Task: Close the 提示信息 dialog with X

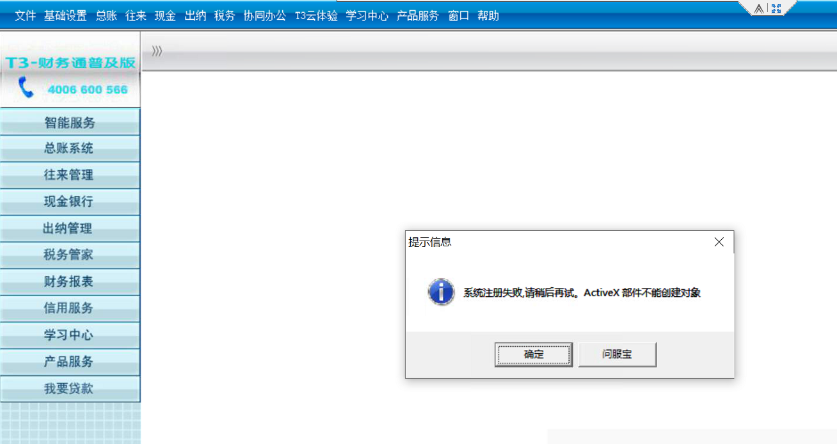Action: tap(719, 242)
